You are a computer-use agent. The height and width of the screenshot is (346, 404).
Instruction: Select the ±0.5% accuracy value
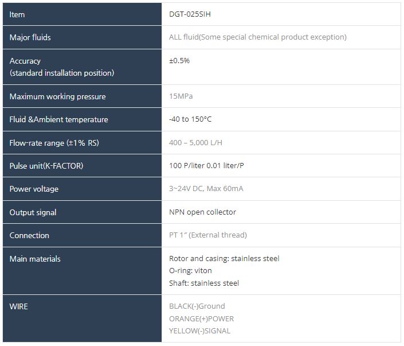pos(179,60)
